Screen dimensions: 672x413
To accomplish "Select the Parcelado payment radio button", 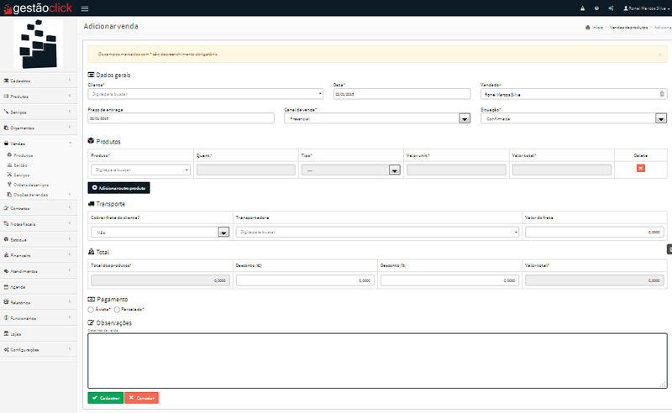I will tap(117, 309).
